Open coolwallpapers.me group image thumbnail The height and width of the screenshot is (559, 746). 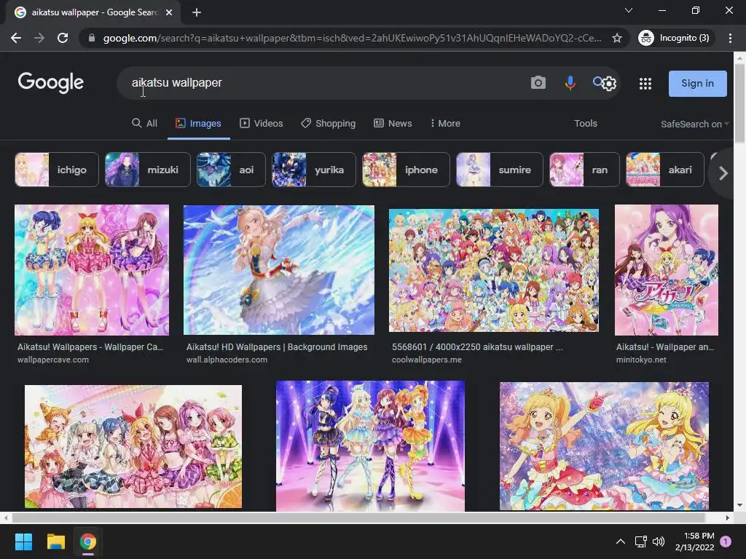click(494, 270)
